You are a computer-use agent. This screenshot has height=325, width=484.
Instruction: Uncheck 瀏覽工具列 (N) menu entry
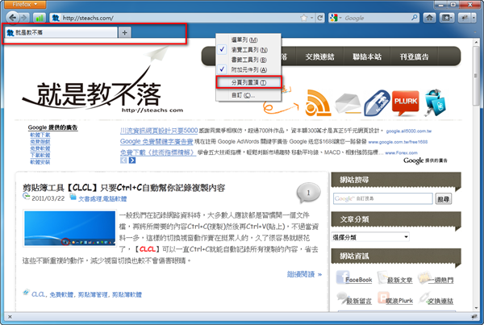(248, 50)
